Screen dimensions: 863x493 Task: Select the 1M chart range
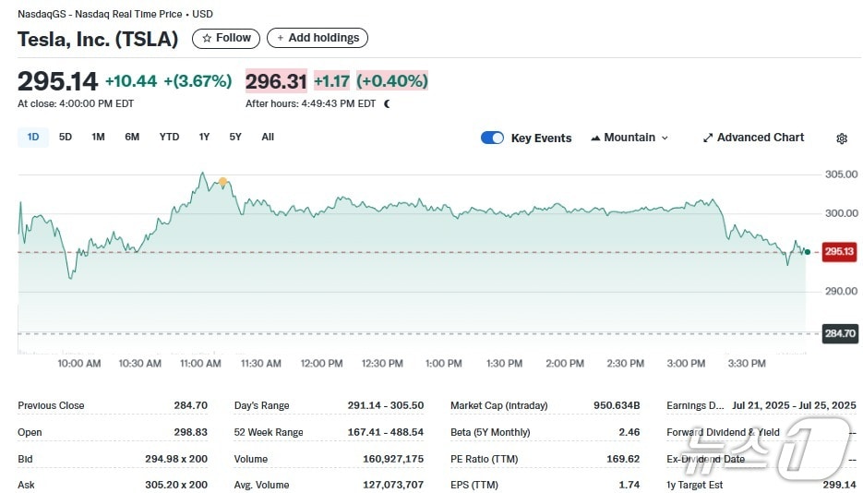pyautogui.click(x=98, y=137)
